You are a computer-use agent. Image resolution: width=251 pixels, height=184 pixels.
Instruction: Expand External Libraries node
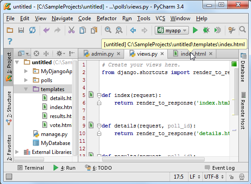[17, 152]
